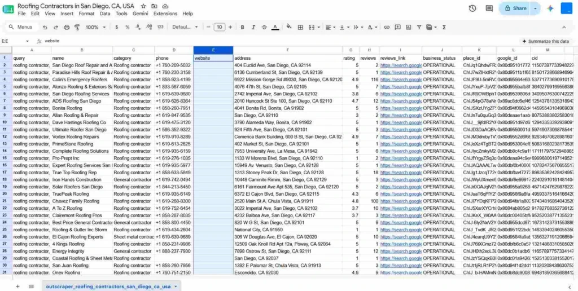This screenshot has width=578, height=291.
Task: Decrease decimal places icon
Action: tap(138, 27)
